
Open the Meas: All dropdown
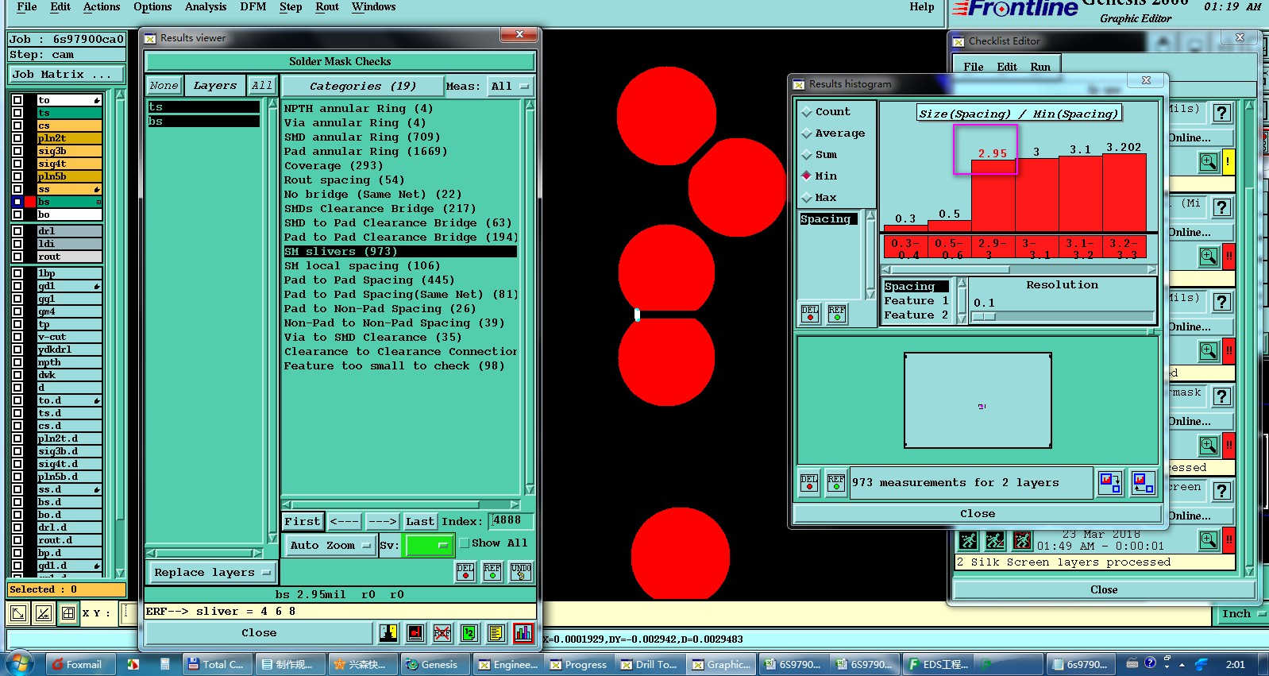[510, 86]
